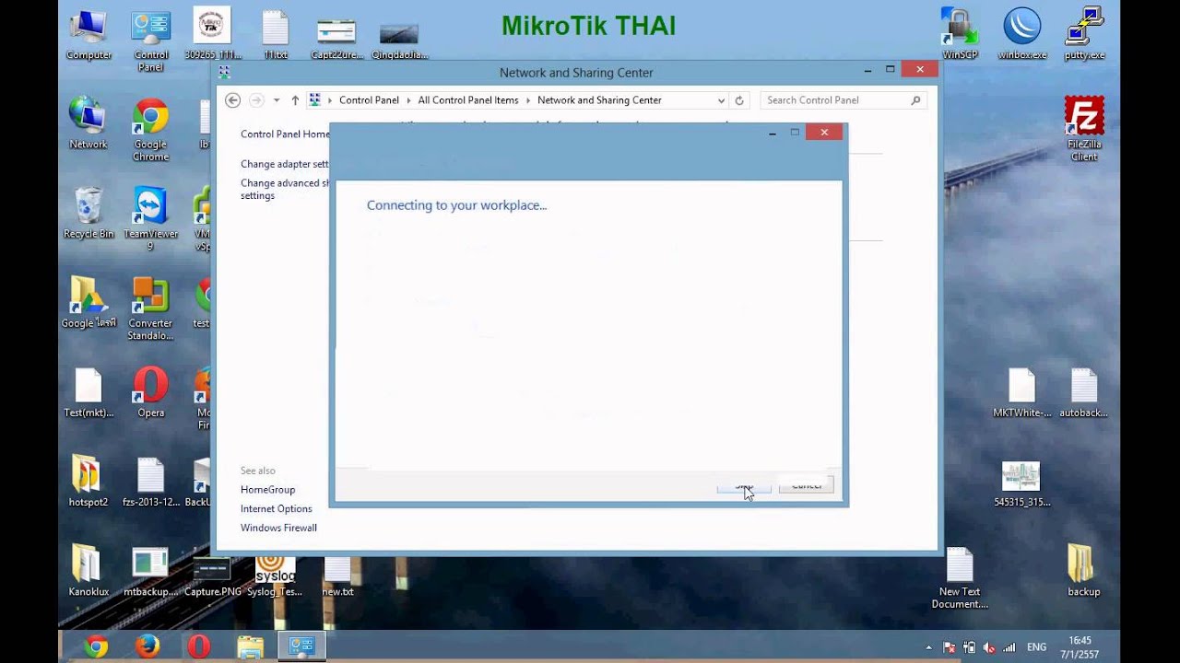Open the backup folder on desktop
1180x663 pixels.
pos(1084,571)
